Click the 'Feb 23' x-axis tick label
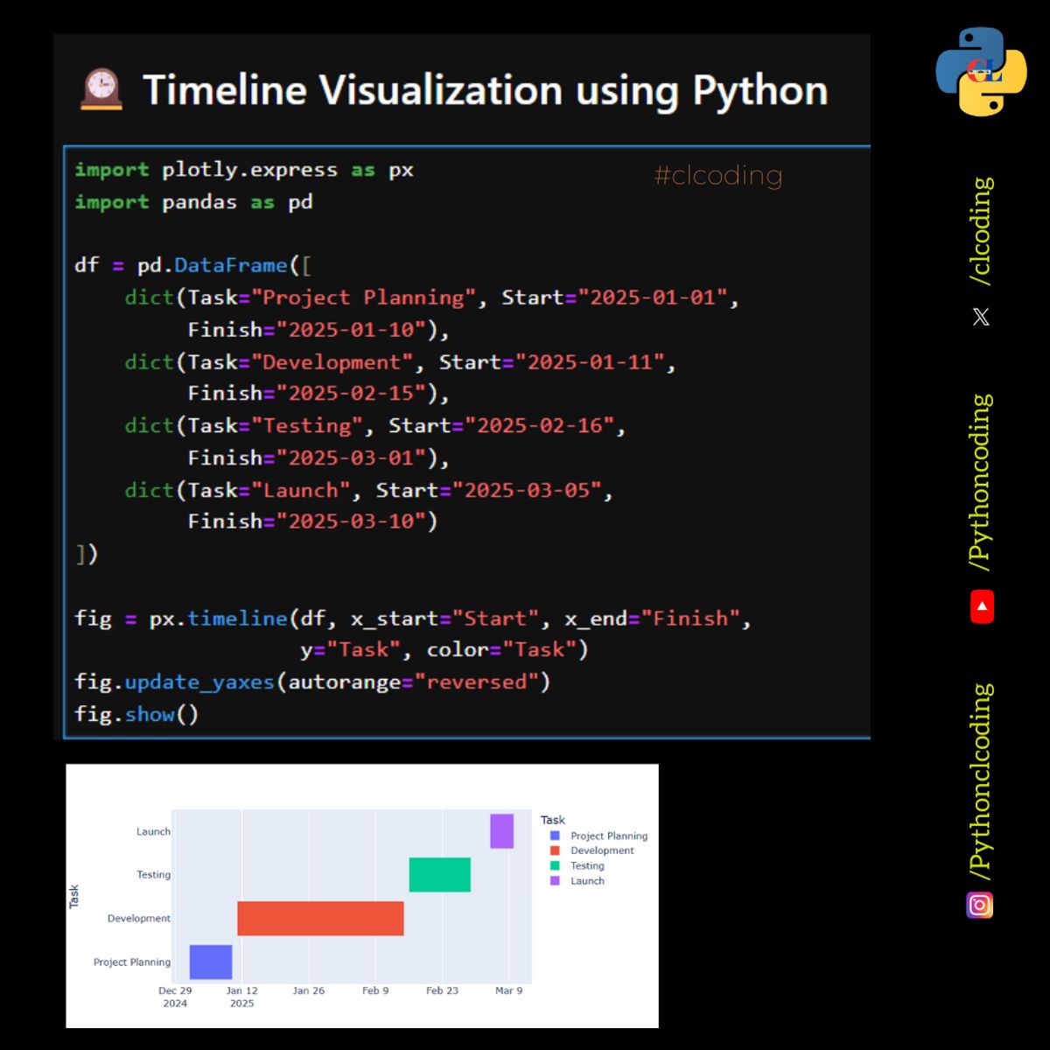Image resolution: width=1050 pixels, height=1050 pixels. coord(442,990)
